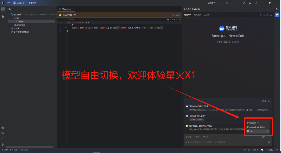Open Search Everywhere magnifier
Viewport: 281px width, 153px height.
coord(250,3)
